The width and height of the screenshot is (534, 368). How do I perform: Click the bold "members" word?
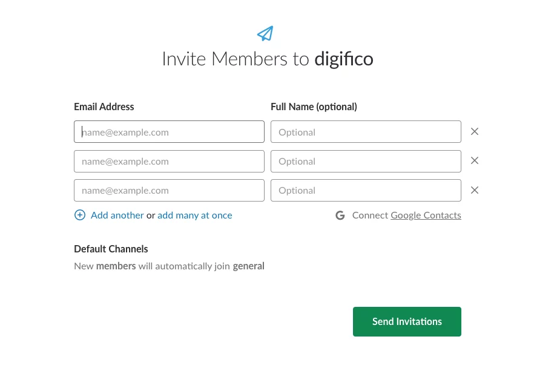click(116, 266)
